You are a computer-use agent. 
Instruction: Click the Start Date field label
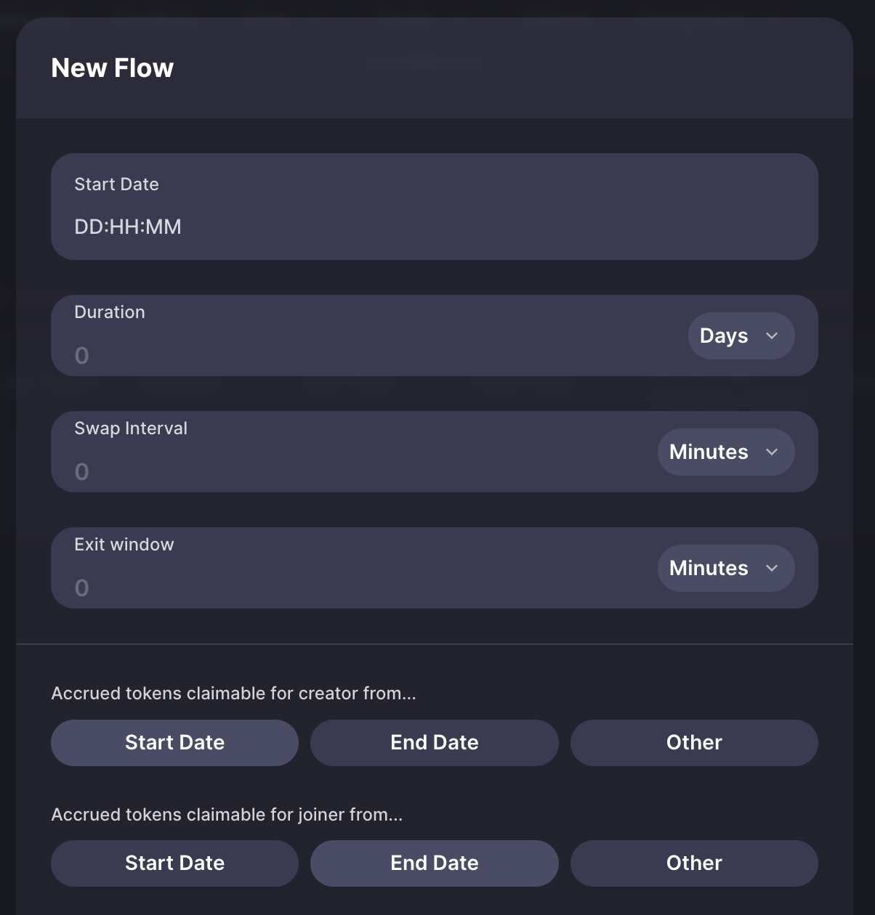pyautogui.click(x=116, y=184)
